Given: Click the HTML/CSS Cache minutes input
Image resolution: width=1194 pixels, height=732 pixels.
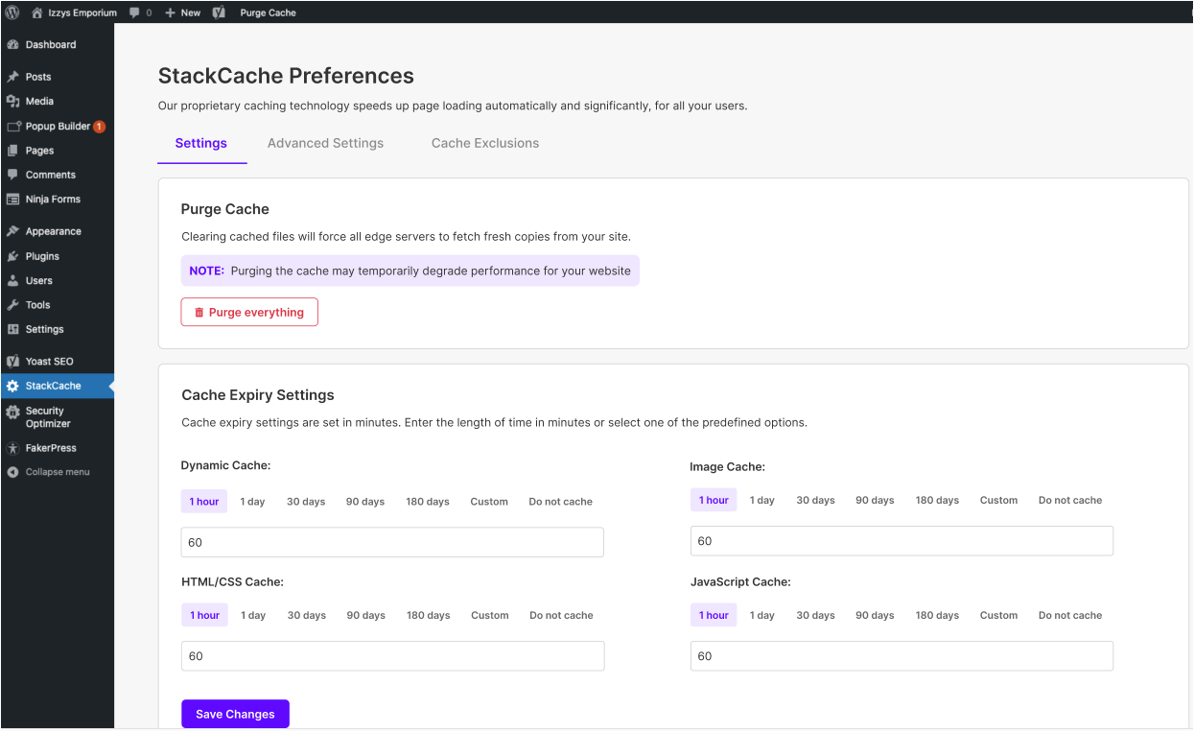Looking at the screenshot, I should 392,656.
